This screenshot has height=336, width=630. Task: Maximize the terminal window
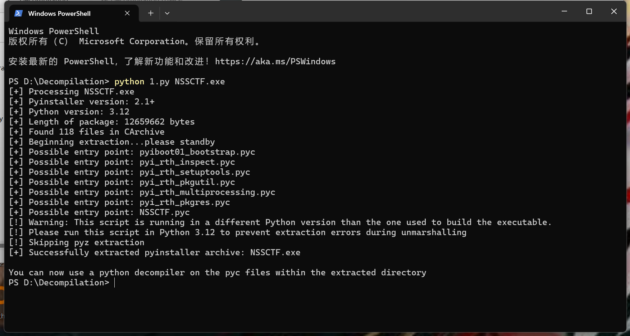589,11
